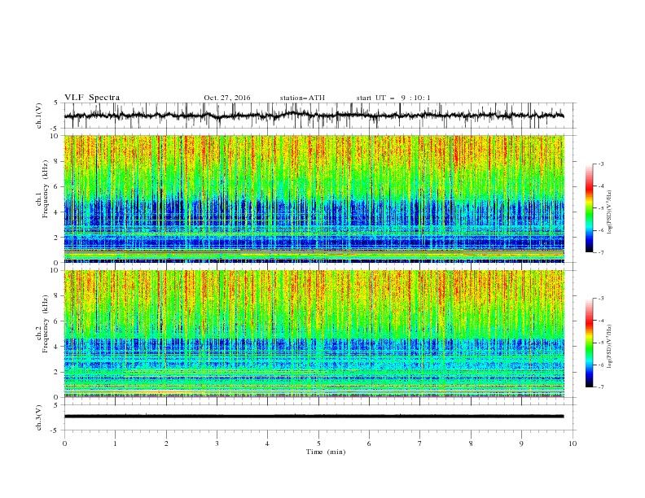The width and height of the screenshot is (645, 498).
Task: Click the ch.2 colorbar "log(PSD)(V²/Hz)" label
Action: 609,346
